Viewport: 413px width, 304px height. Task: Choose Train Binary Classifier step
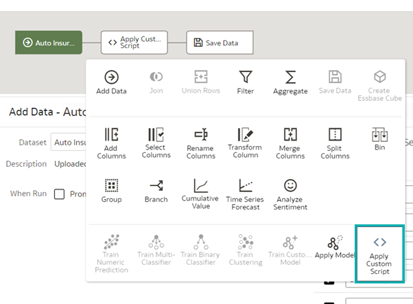[201, 250]
